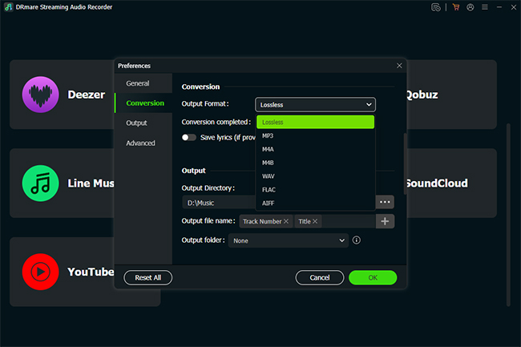Image resolution: width=521 pixels, height=347 pixels.
Task: Expand the Output Format dropdown
Action: click(x=315, y=105)
